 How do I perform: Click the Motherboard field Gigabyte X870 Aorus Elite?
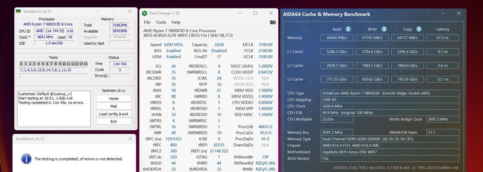tap(390, 152)
